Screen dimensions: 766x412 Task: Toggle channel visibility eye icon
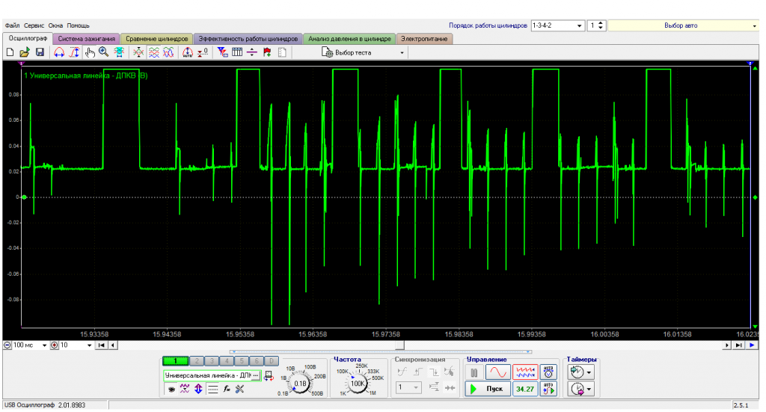point(171,389)
